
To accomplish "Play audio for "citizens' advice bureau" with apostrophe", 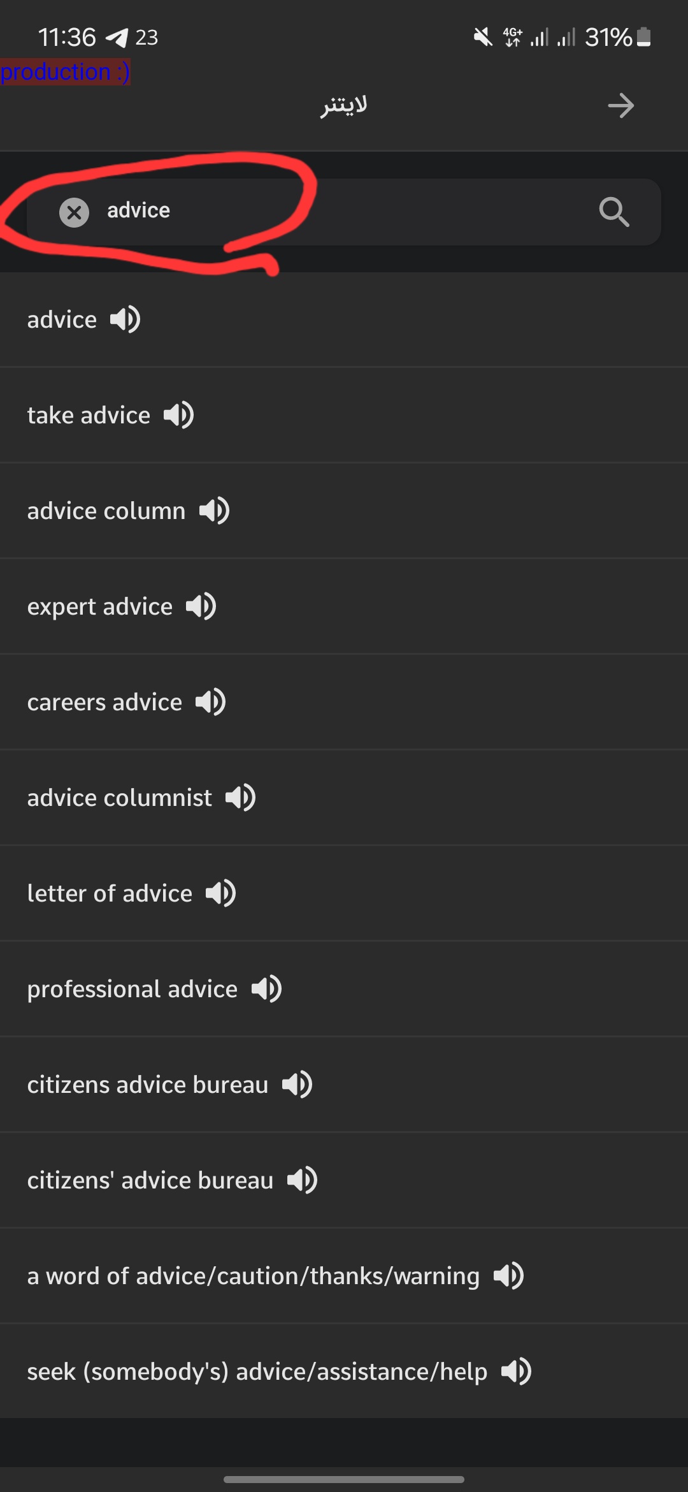I will pyautogui.click(x=303, y=1180).
